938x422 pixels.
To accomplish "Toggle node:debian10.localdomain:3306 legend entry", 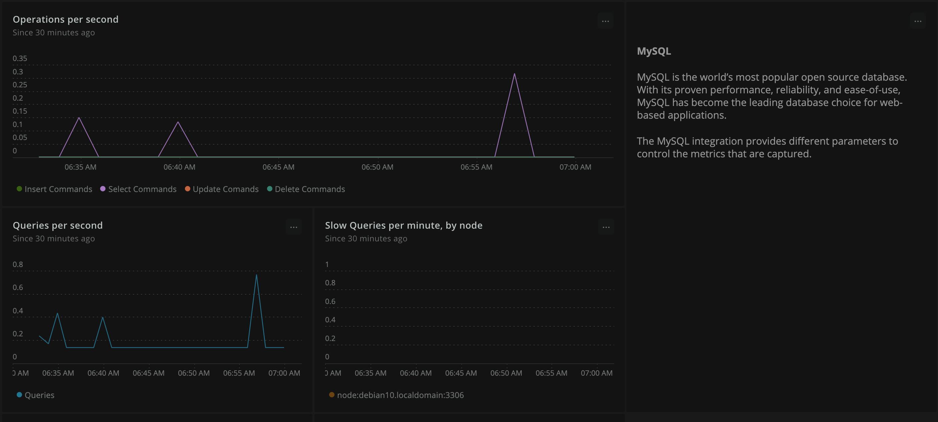I will click(400, 395).
